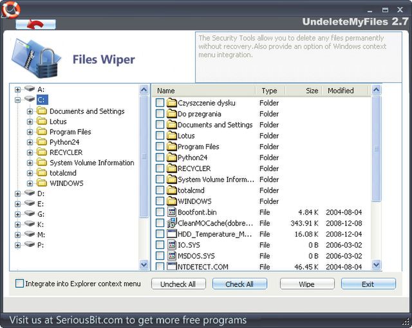Viewport: 412px width, 328px height.
Task: Click the Uncheck All button
Action: point(178,284)
